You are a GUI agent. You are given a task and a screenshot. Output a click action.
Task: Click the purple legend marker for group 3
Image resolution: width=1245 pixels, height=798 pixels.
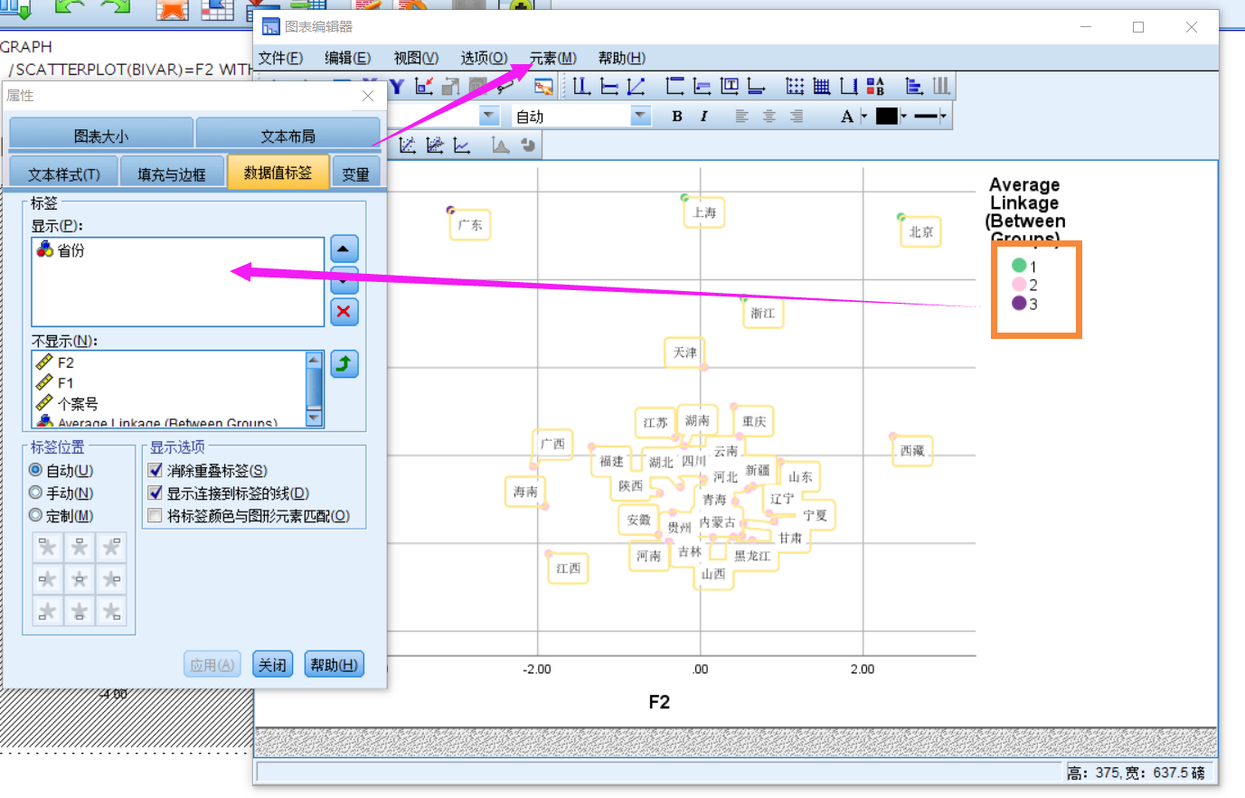tap(1019, 304)
